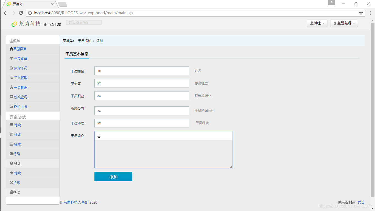Click the 感染度 input field
The width and height of the screenshot is (375, 211).
142,83
